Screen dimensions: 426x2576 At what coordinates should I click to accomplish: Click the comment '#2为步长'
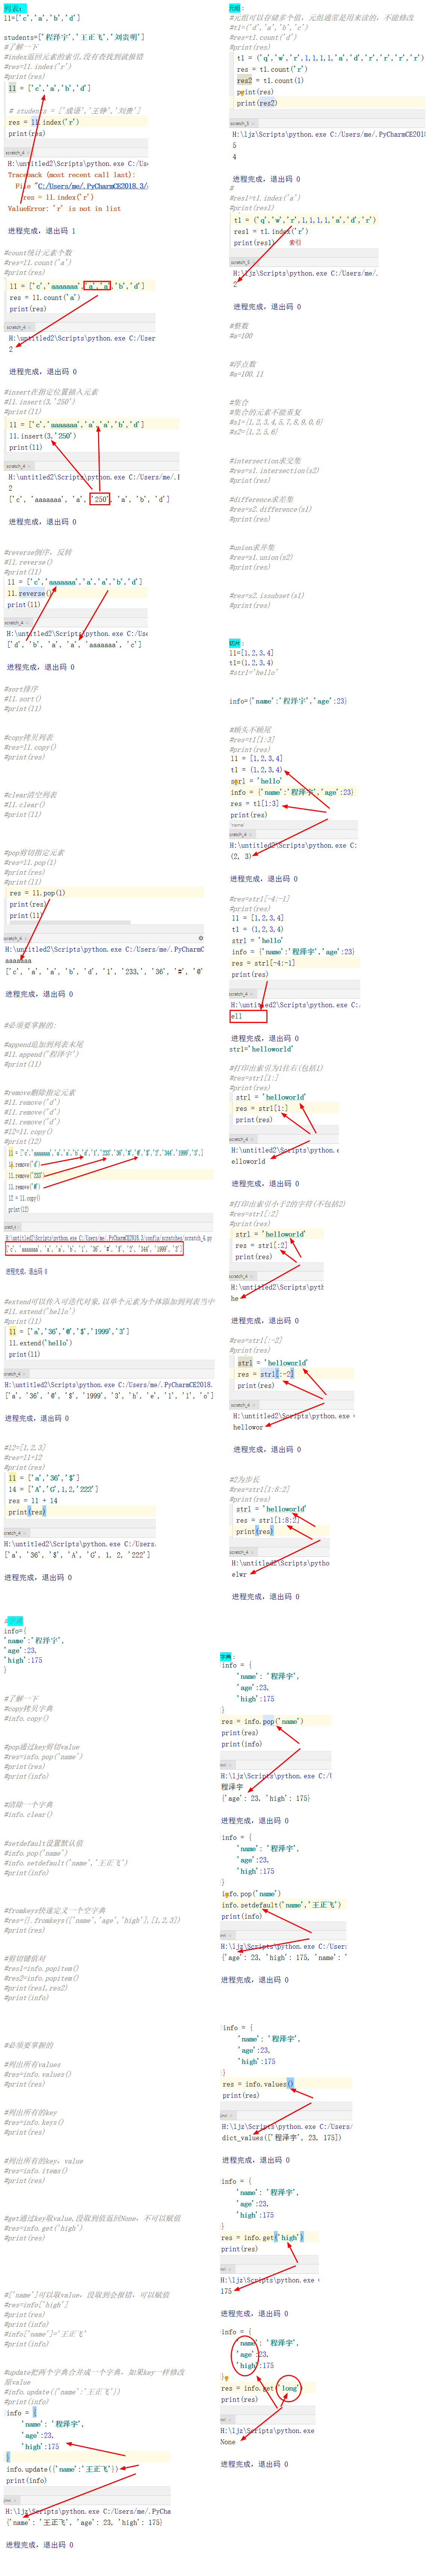click(244, 1479)
